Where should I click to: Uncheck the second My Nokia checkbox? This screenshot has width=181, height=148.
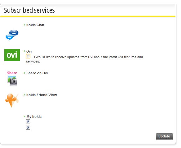pos(28,127)
